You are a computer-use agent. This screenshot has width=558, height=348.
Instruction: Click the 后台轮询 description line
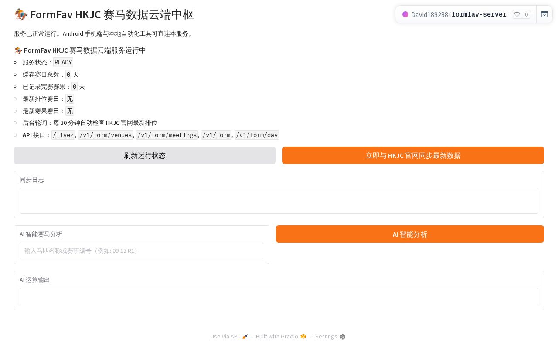pos(90,123)
